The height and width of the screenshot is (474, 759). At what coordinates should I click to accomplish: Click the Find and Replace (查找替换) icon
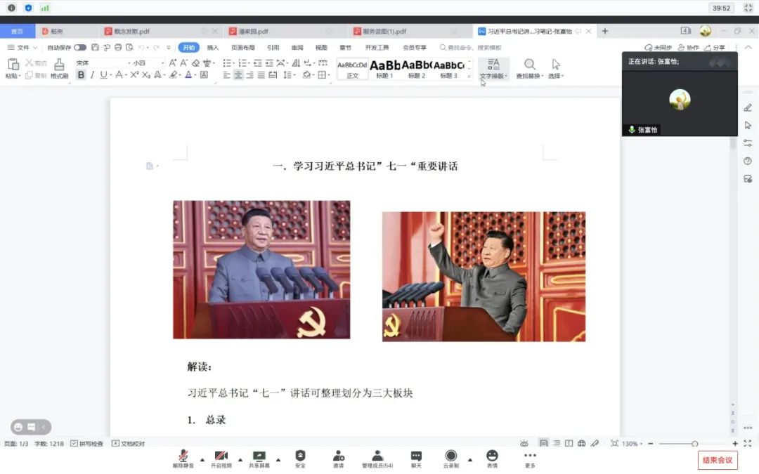529,67
